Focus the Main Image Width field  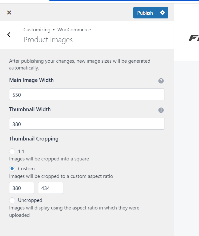point(87,95)
